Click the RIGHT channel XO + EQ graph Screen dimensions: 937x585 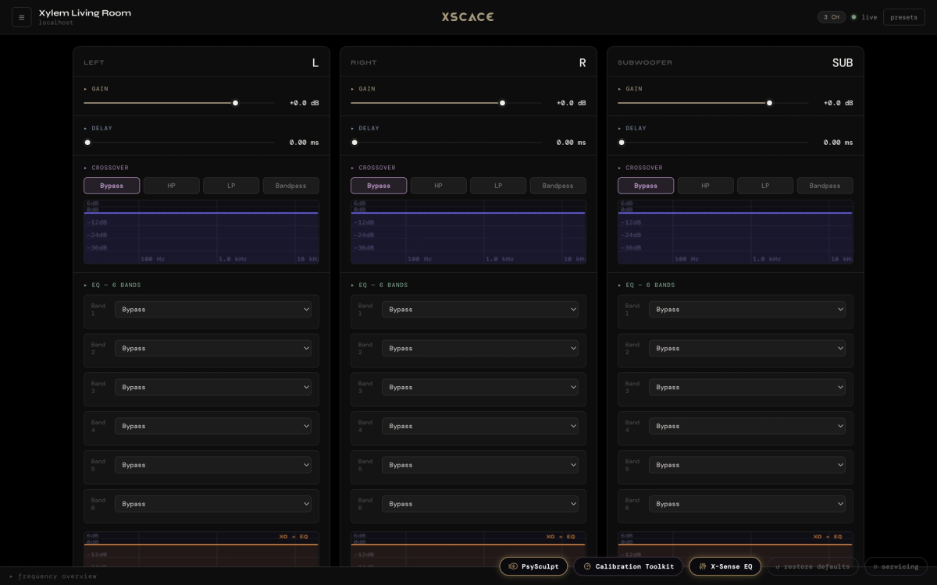[x=468, y=549]
